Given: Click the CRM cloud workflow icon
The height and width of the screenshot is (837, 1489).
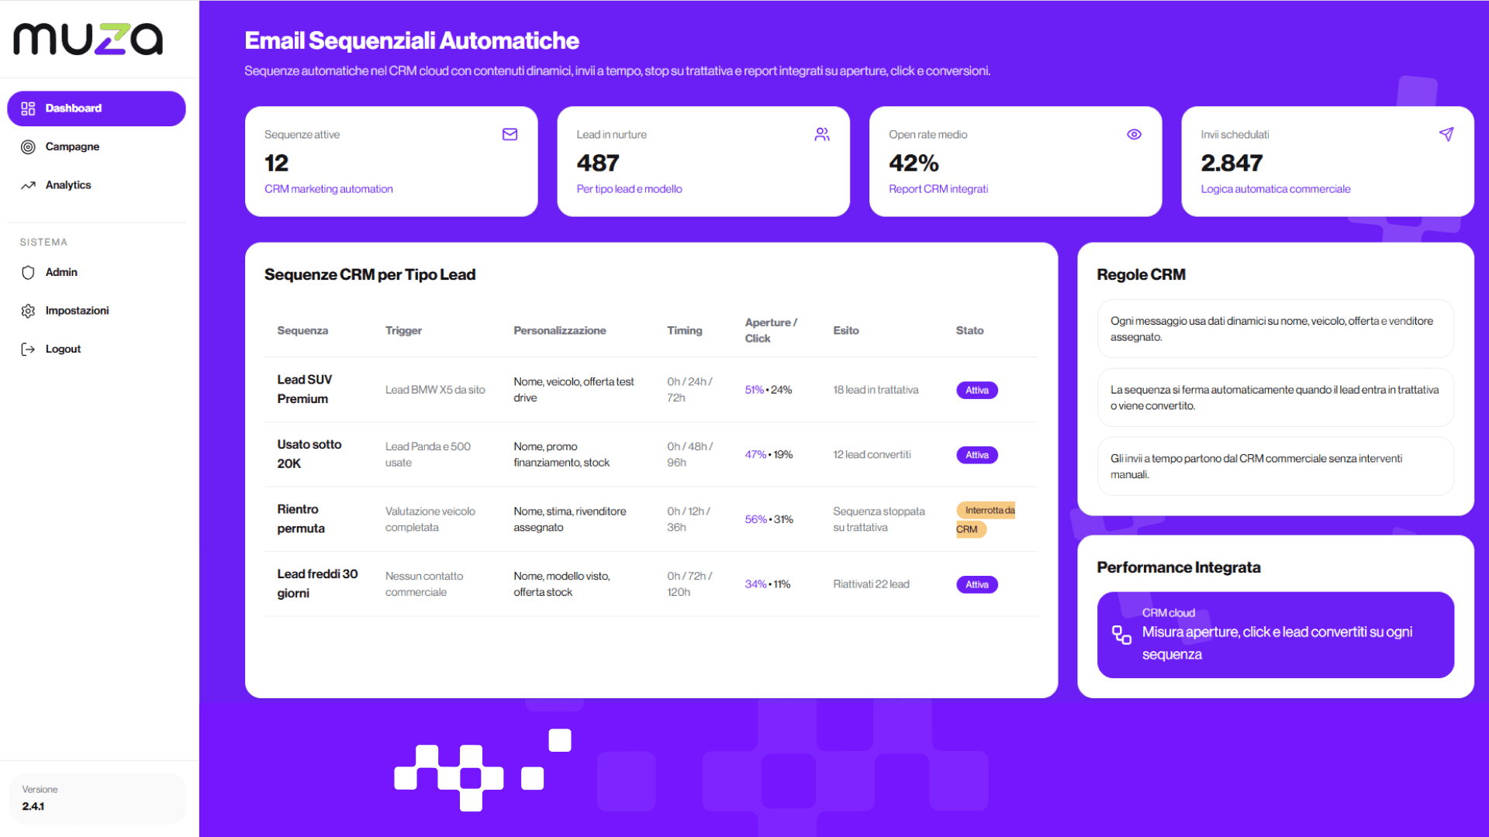Looking at the screenshot, I should (x=1121, y=635).
